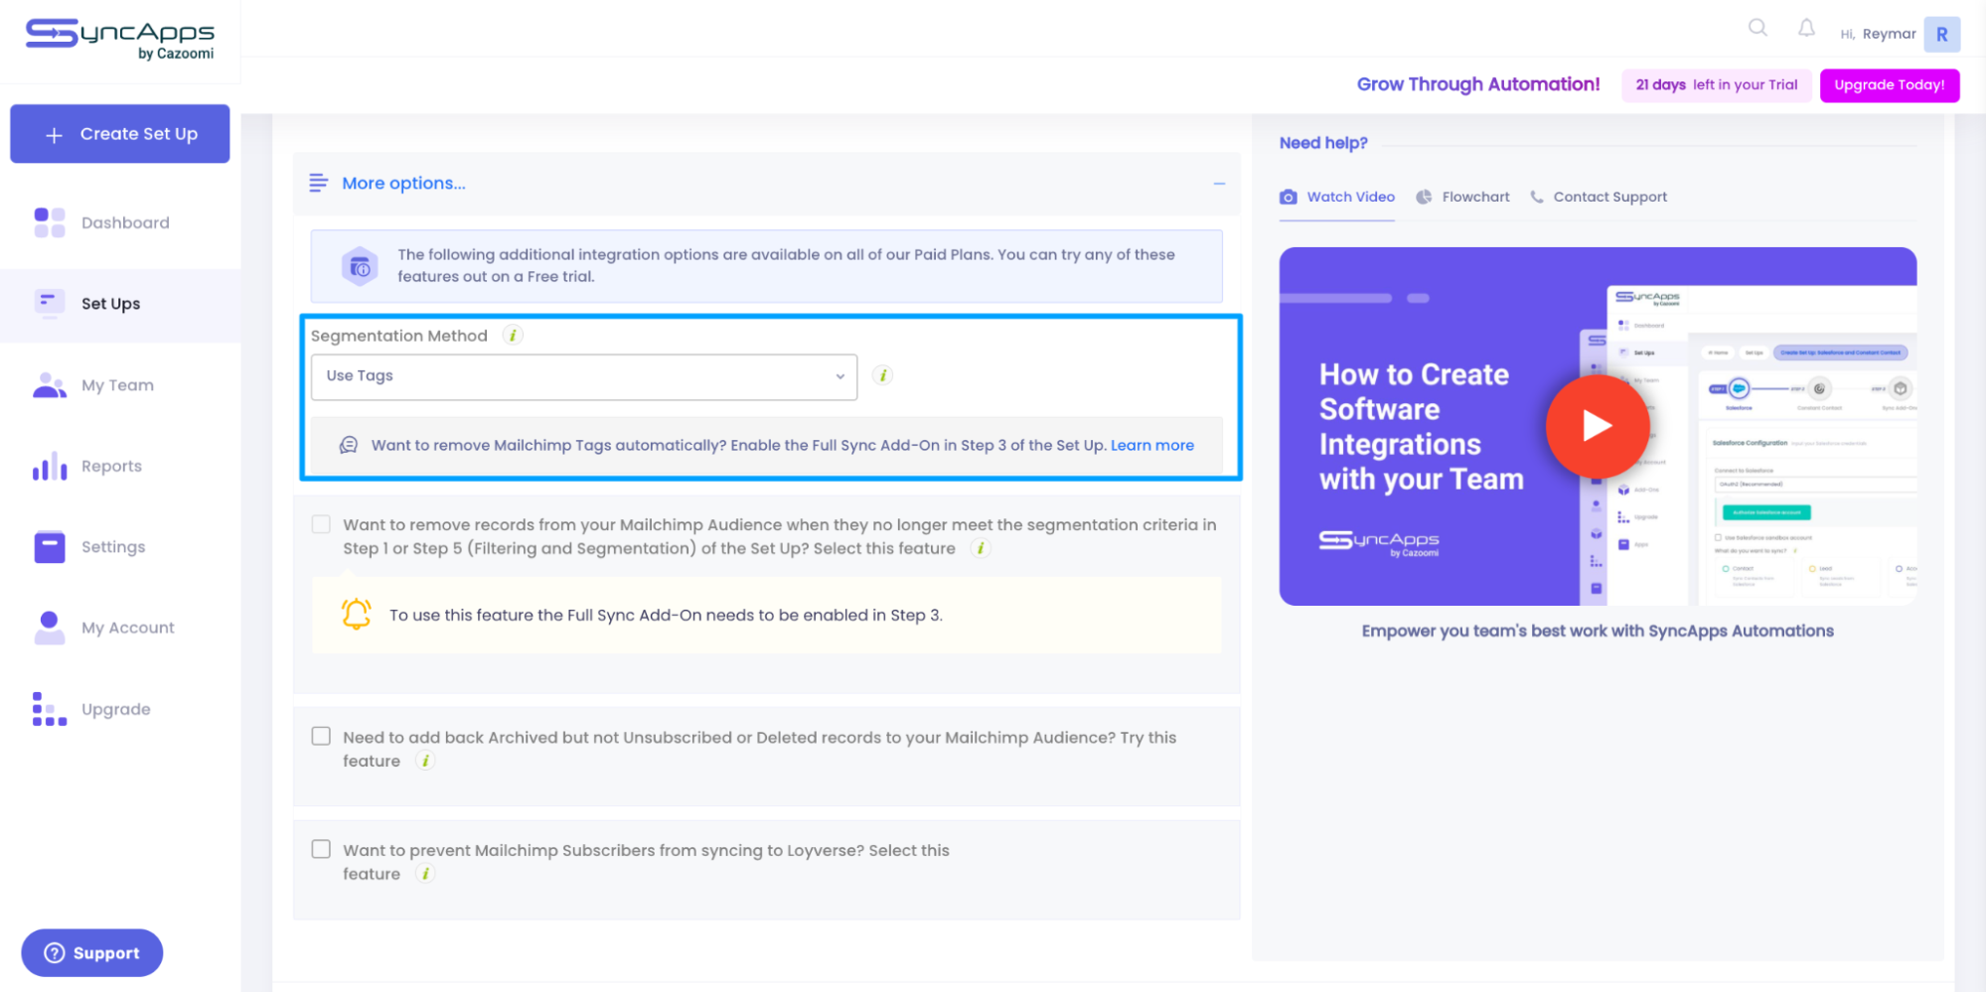Click the paid plans feature info icon

click(360, 266)
